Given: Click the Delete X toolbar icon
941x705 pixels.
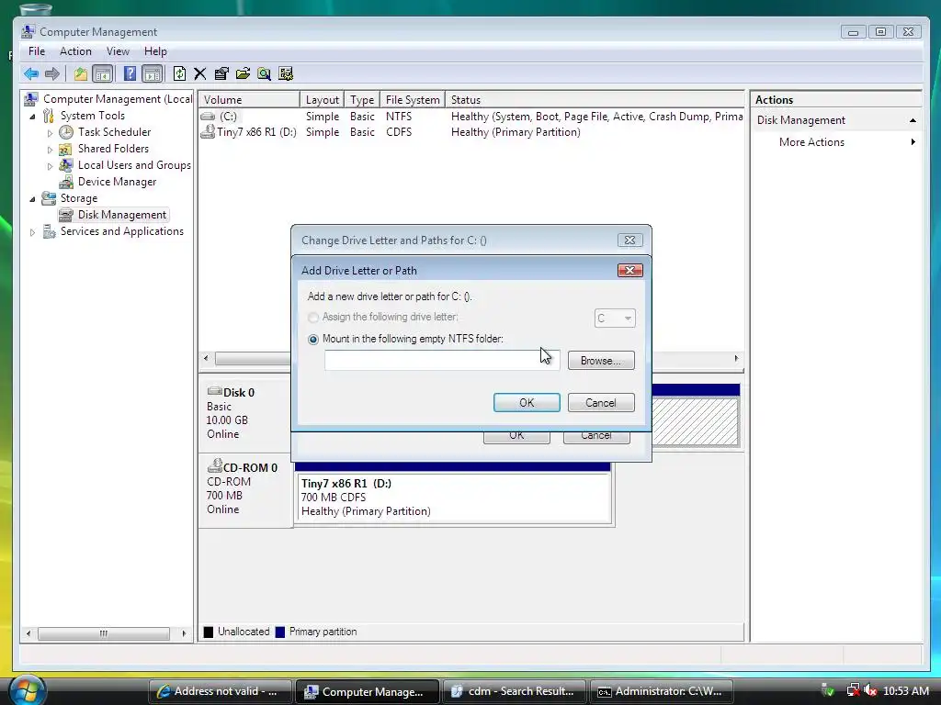Looking at the screenshot, I should point(199,73).
